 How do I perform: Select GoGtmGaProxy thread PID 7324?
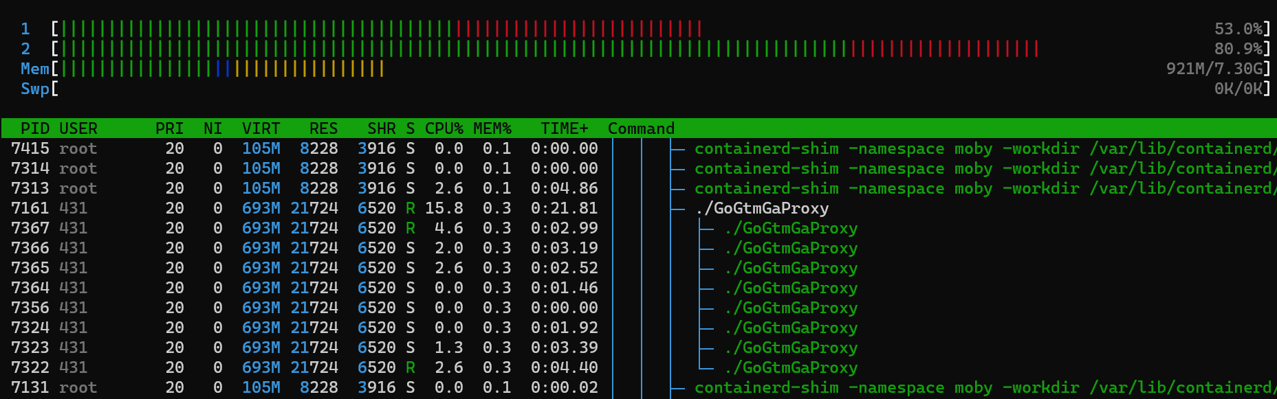tap(638, 328)
